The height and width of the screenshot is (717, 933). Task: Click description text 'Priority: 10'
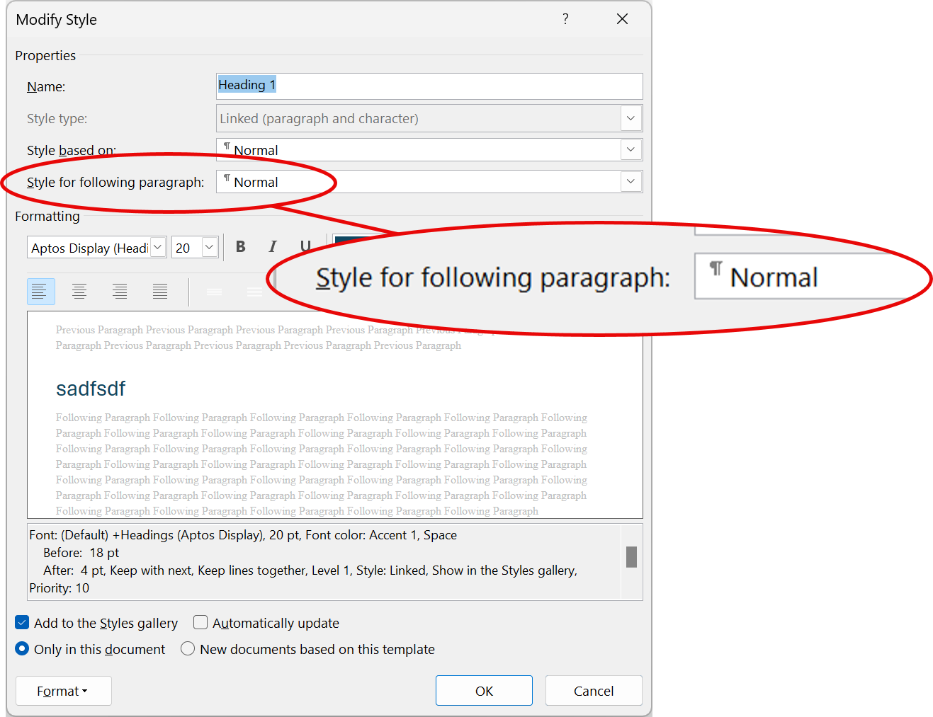coord(60,588)
